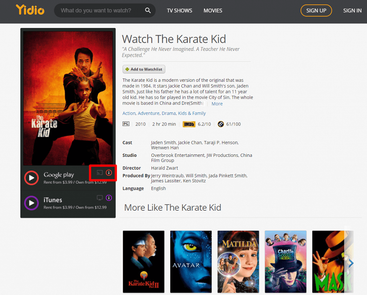Click the AirPlay icon next to iTunes

[100, 198]
